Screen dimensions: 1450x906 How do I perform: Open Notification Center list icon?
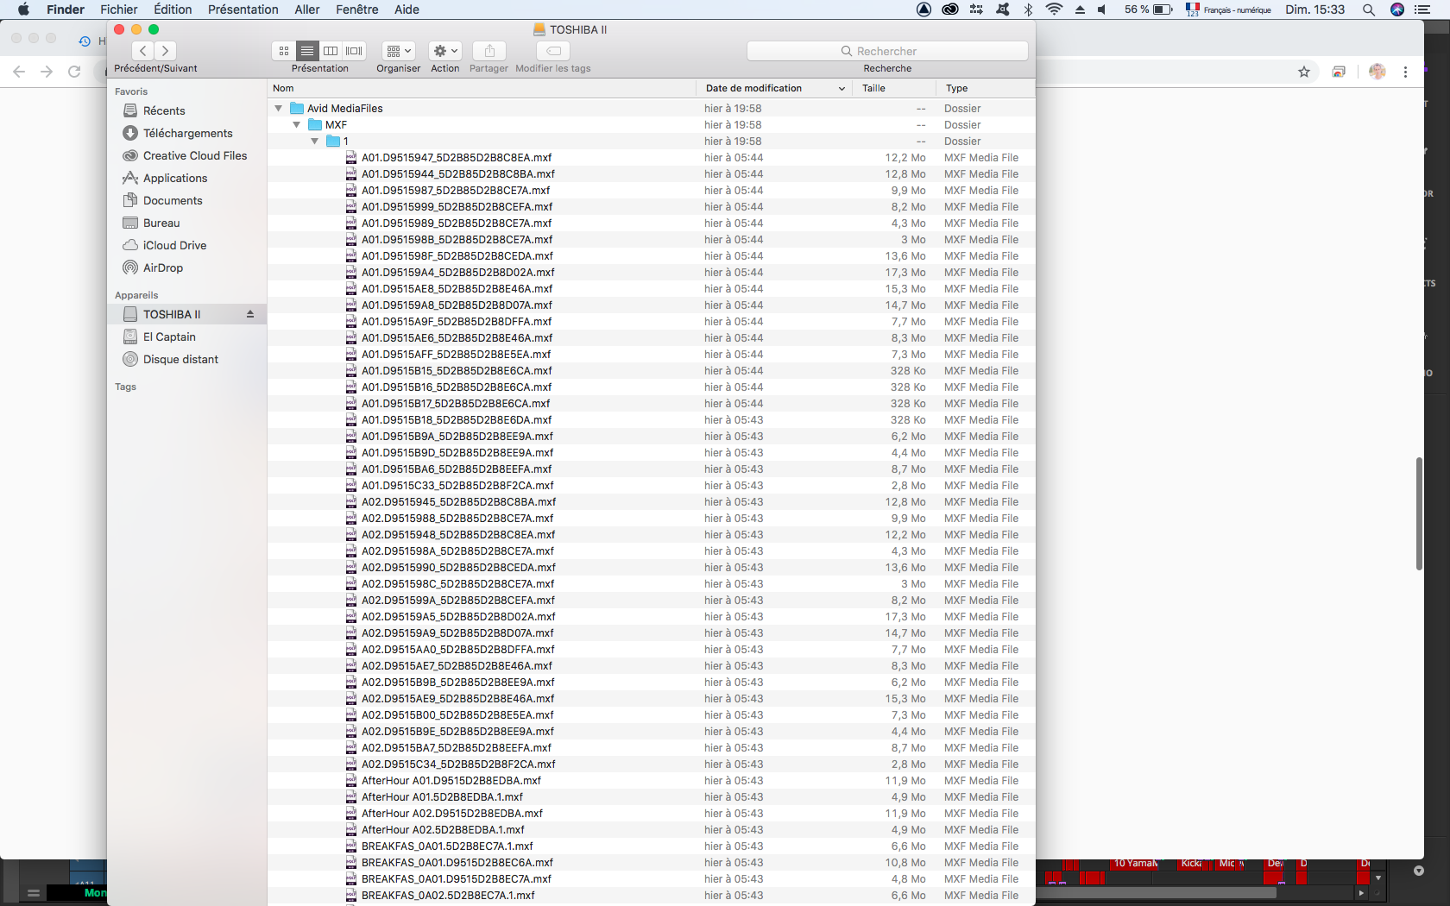[x=1422, y=9]
